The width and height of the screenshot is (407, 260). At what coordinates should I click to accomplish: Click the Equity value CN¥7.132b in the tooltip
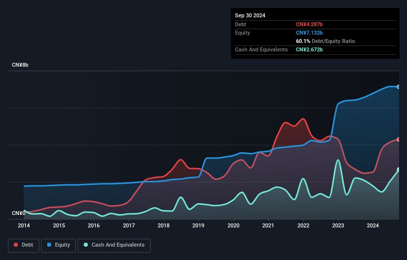[309, 33]
